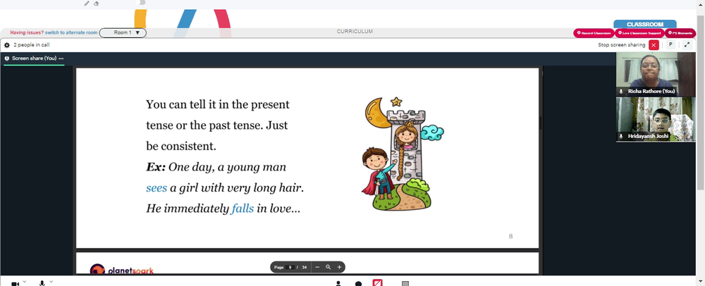Click the red stop sharing X button
Viewport: 705px width, 286px height.
654,45
